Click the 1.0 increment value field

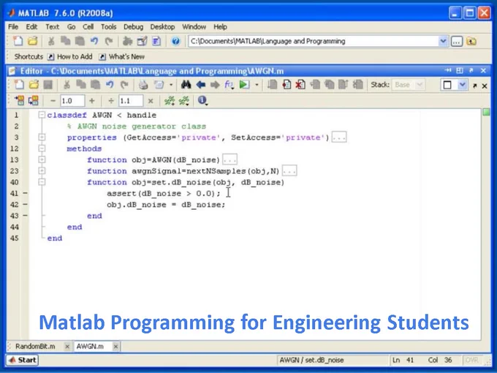point(72,101)
